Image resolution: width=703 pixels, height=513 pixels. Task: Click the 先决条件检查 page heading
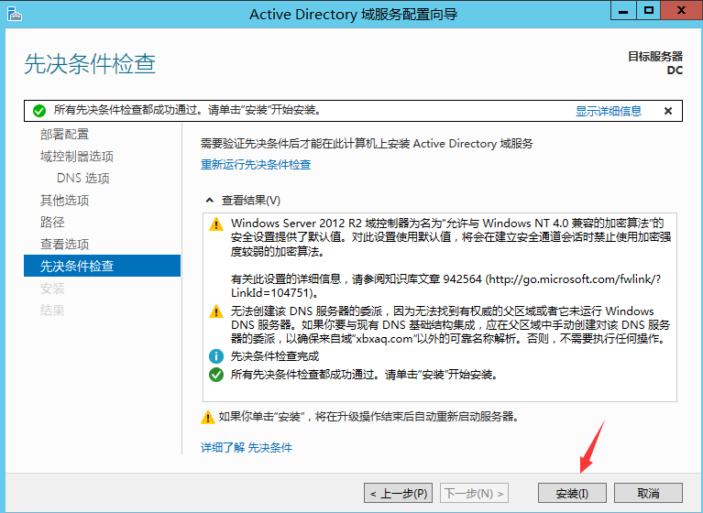click(90, 63)
